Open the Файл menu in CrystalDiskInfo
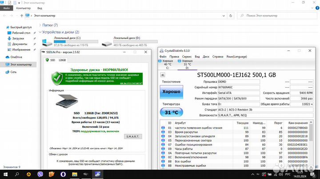320x179 pixels. click(x=163, y=57)
